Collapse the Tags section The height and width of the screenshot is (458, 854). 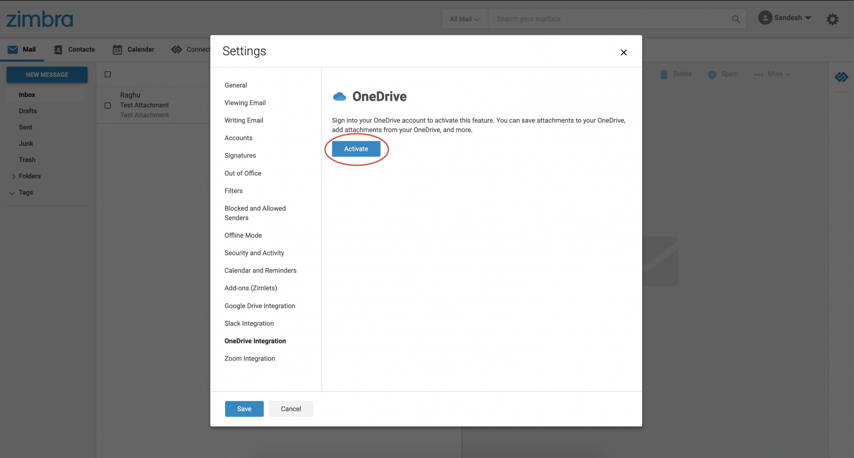click(12, 193)
